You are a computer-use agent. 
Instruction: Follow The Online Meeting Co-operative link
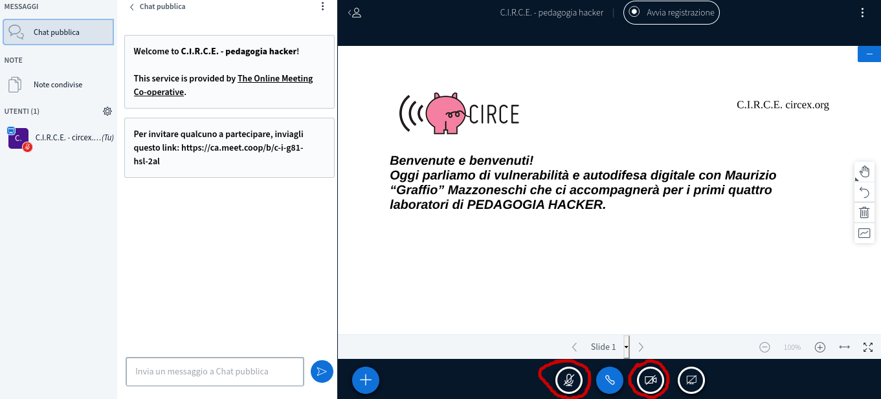[223, 85]
